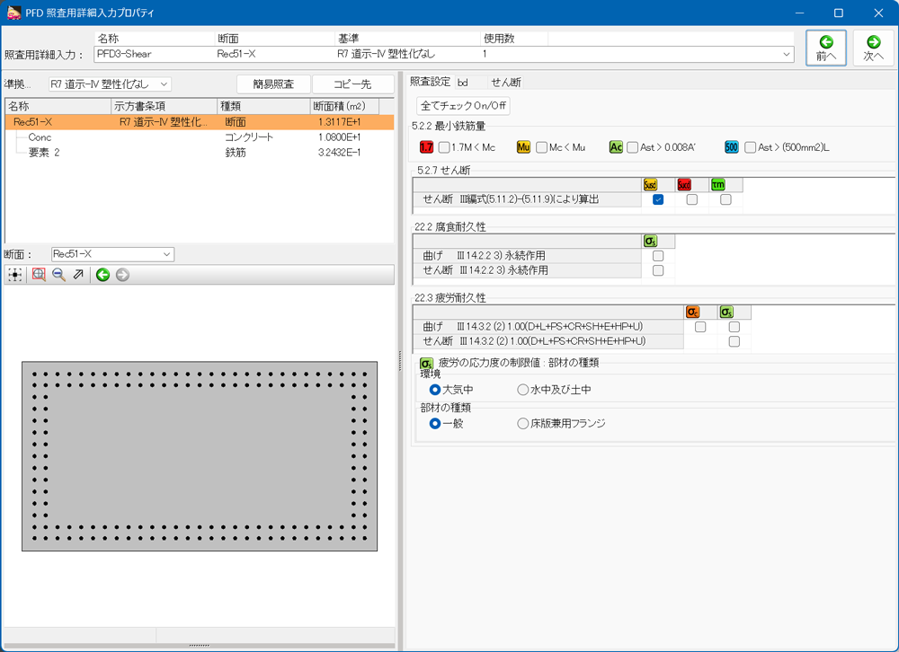Select the 水中及び土中 environment radio button

523,390
